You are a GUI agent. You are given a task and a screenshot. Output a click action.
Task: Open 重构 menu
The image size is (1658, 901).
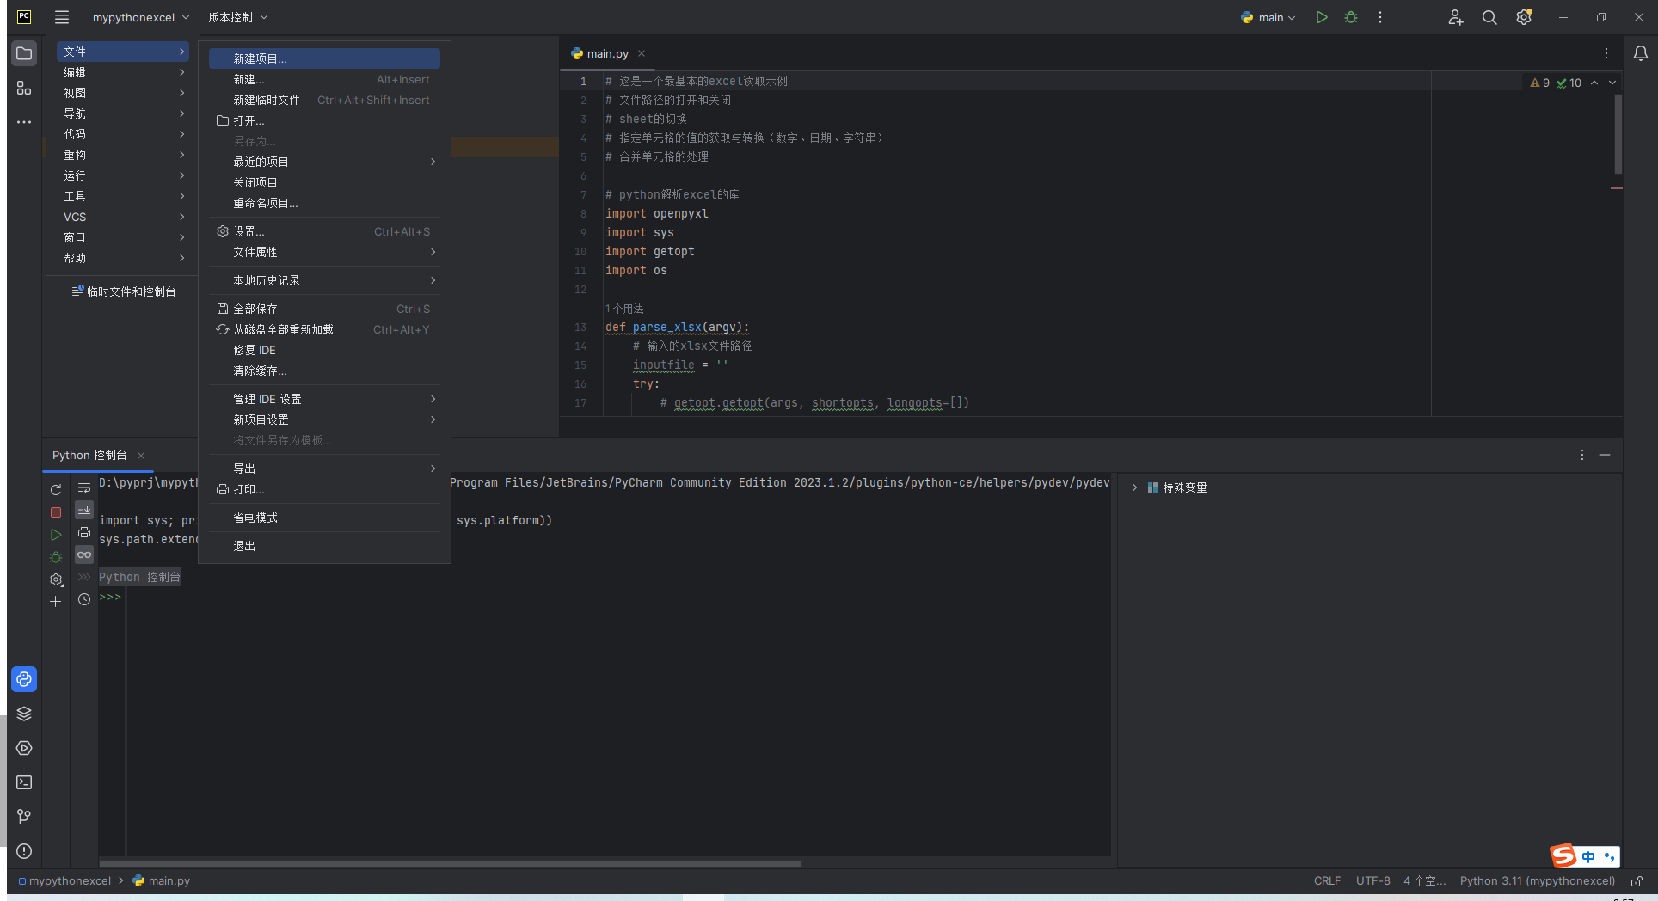123,155
